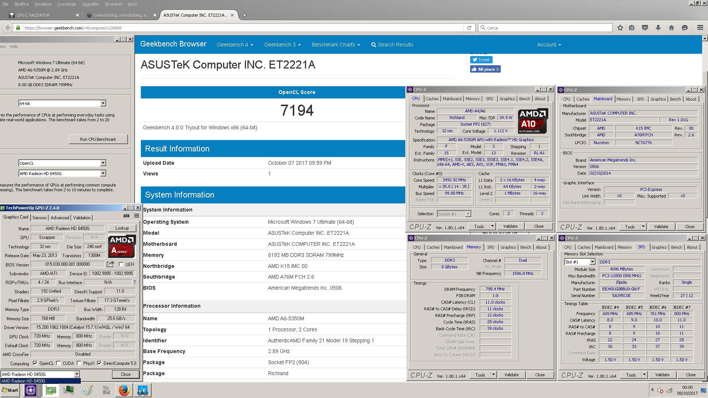Viewport: 708px width, 398px height.
Task: Expand the OpenCL compute API dropdown
Action: point(103,163)
